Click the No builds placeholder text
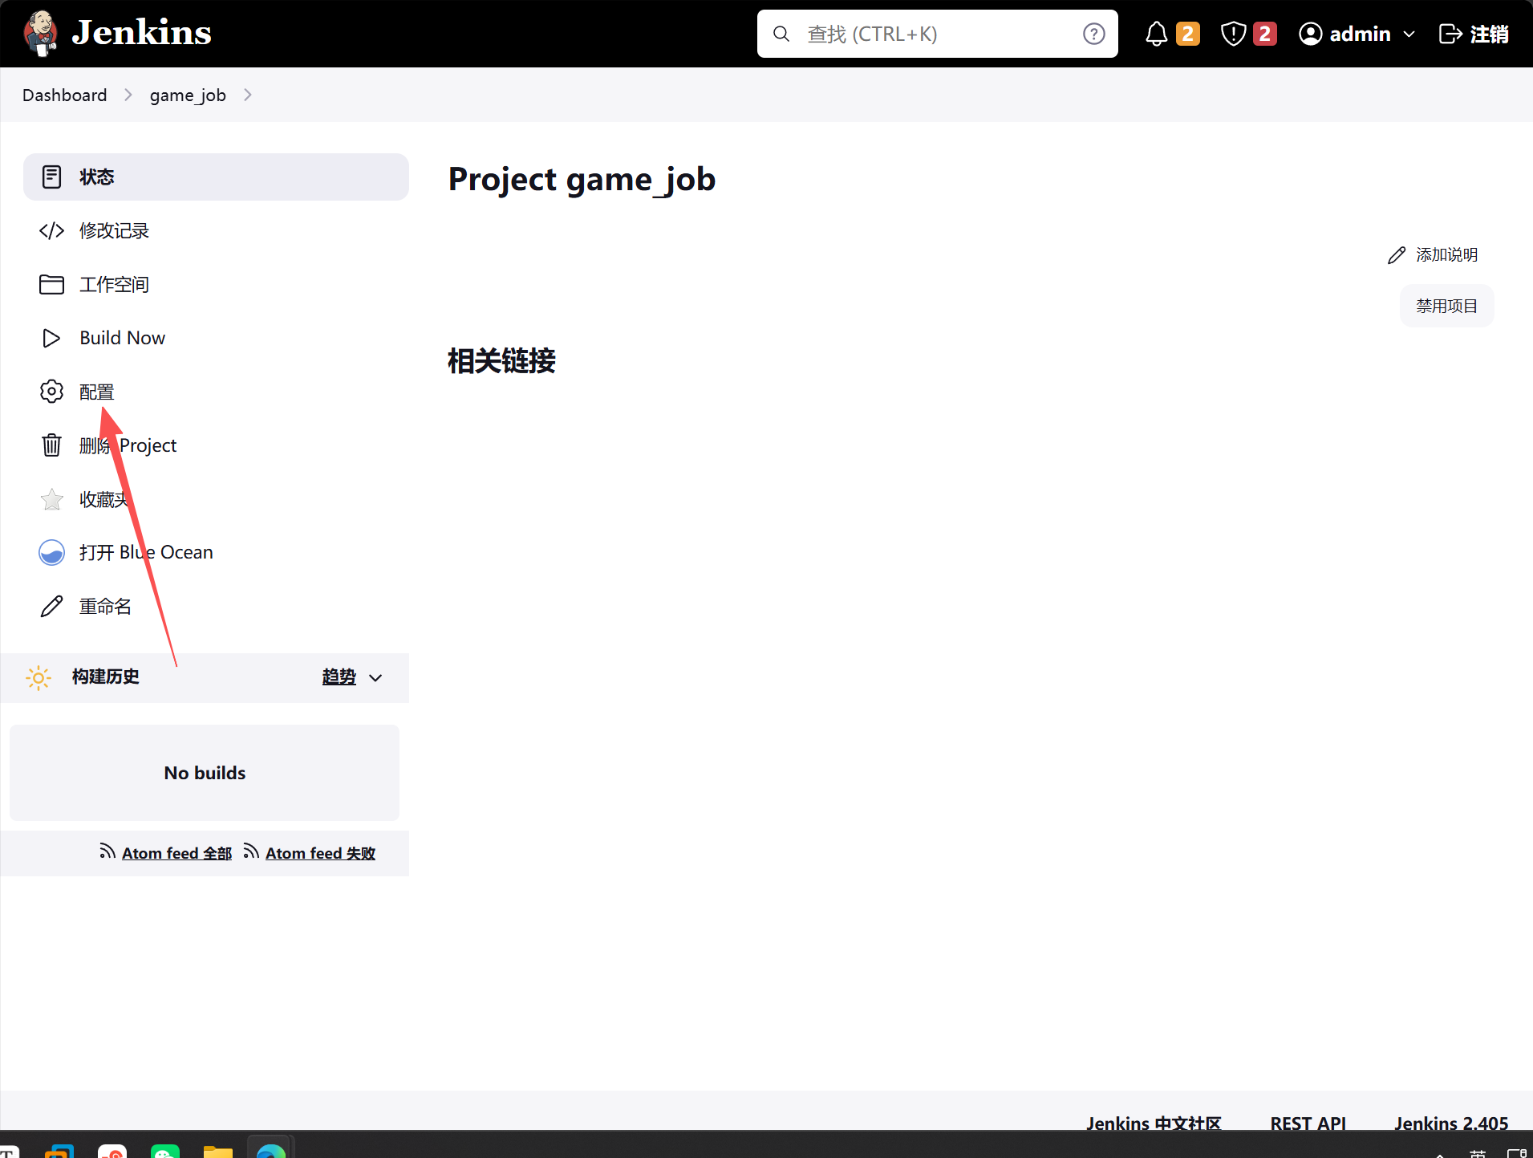The image size is (1533, 1158). pyautogui.click(x=205, y=773)
